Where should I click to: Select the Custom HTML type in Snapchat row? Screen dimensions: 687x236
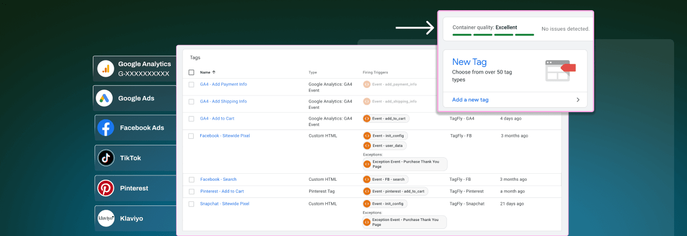(323, 204)
